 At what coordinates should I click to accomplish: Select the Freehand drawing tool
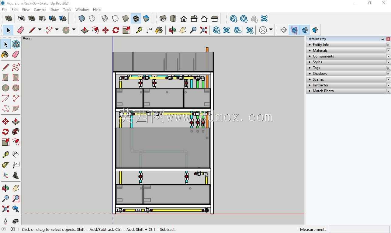(x=16, y=67)
